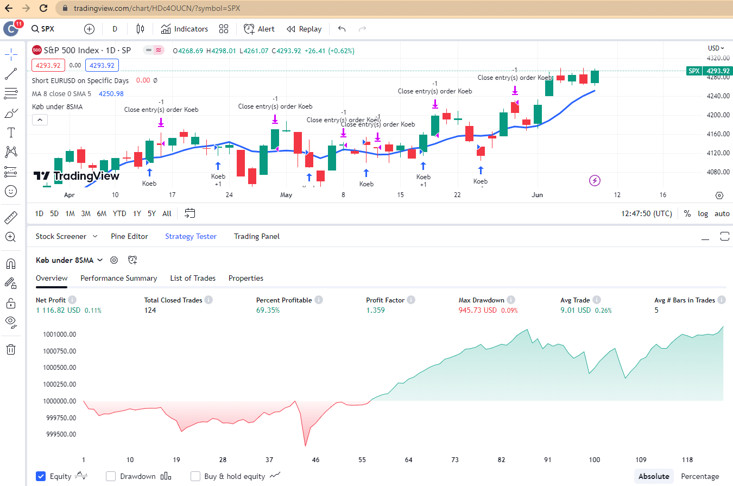Viewport: 733px width, 486px height.
Task: Set chart range to 1D
Action: 39,213
